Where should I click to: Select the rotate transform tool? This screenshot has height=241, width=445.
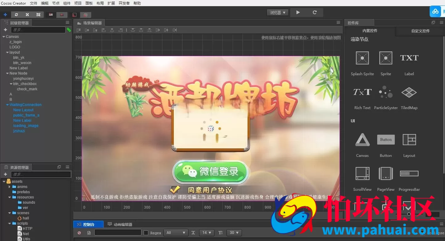(16, 14)
